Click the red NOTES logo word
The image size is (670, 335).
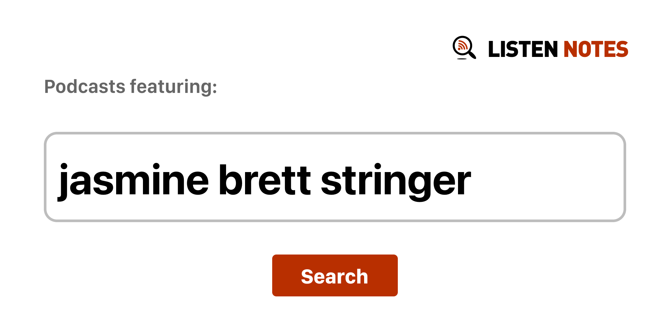pyautogui.click(x=596, y=49)
